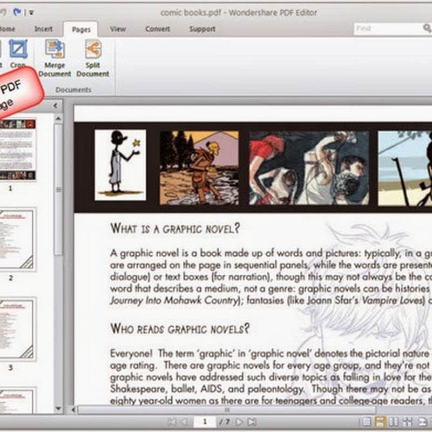Click the page label '2' under the thumbnail

(10, 278)
